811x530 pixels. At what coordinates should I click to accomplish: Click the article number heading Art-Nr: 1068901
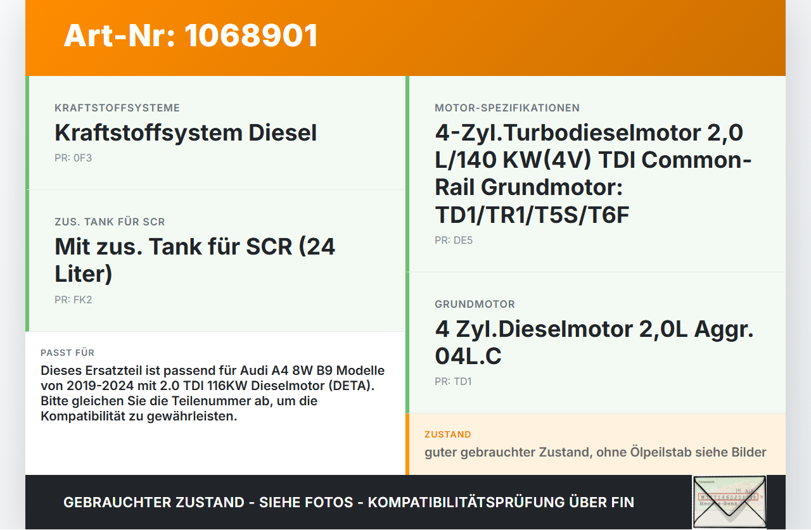click(191, 35)
